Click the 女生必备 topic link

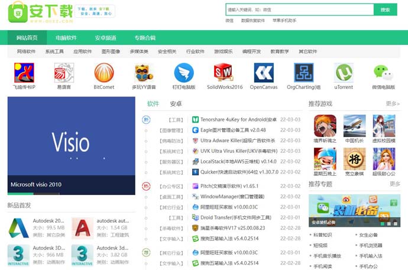[x=368, y=235]
